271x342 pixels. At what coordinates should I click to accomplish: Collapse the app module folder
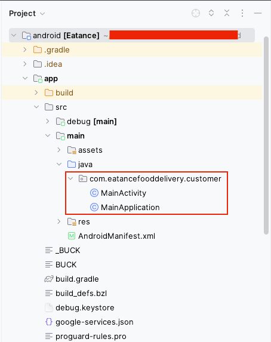(x=25, y=78)
